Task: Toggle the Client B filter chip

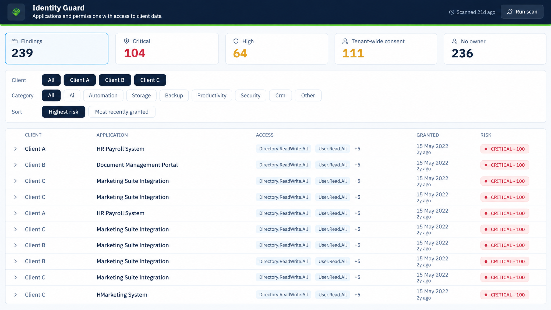Action: [x=115, y=80]
